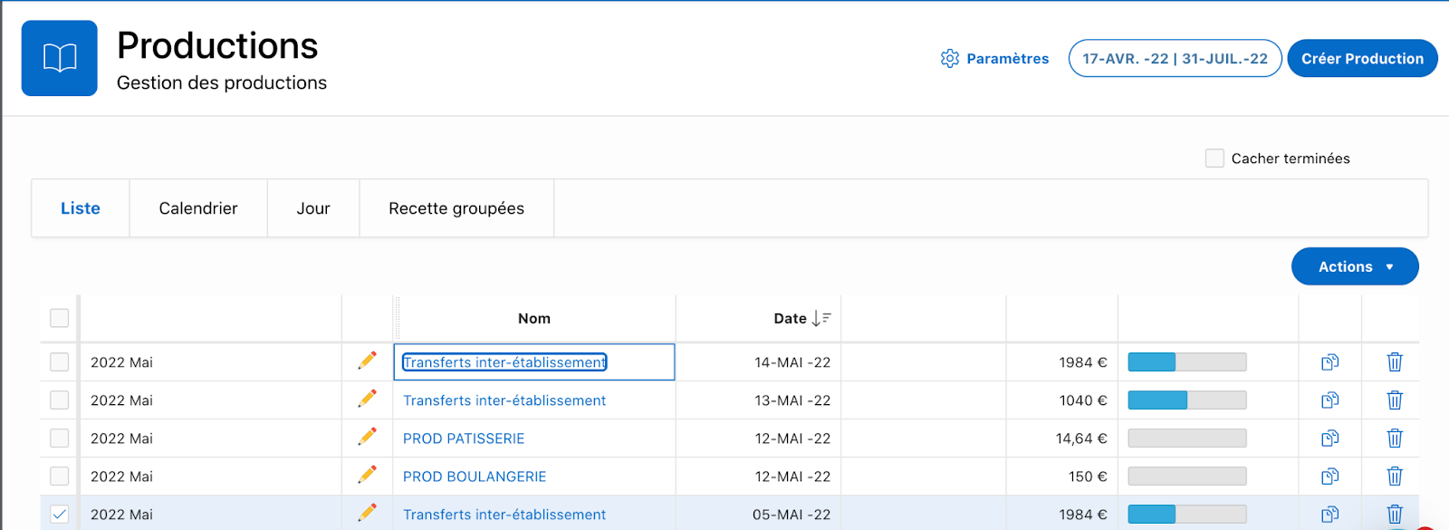Duplicate the 05-MAI -22 production
Viewport: 1449px width, 530px height.
tap(1329, 515)
